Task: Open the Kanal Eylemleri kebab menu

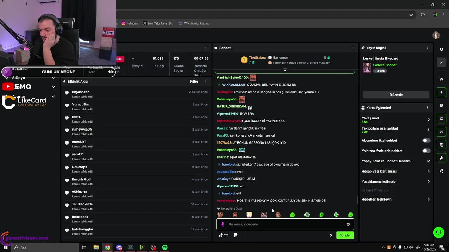Action: pyautogui.click(x=427, y=108)
